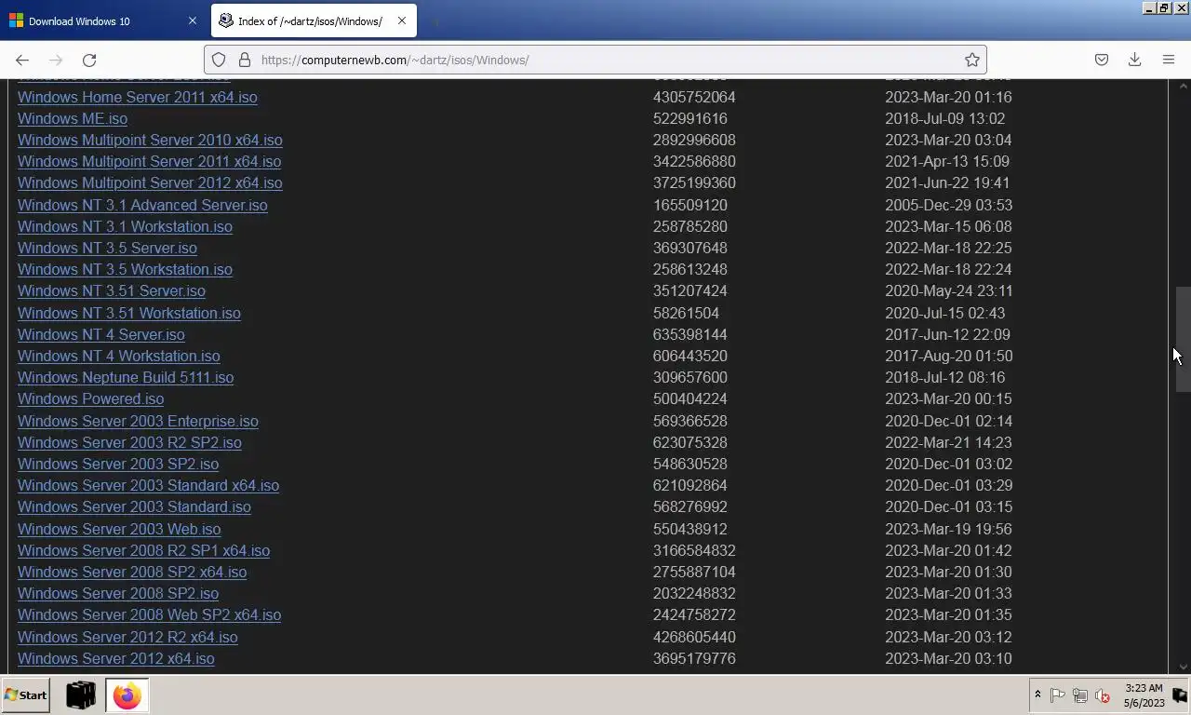
Task: Open the Firefox application menu
Action: tap(1169, 60)
